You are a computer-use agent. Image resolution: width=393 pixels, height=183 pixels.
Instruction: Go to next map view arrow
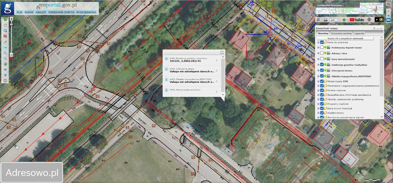click(x=5, y=75)
